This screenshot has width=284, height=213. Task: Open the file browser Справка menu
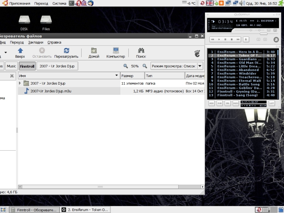(x=54, y=42)
